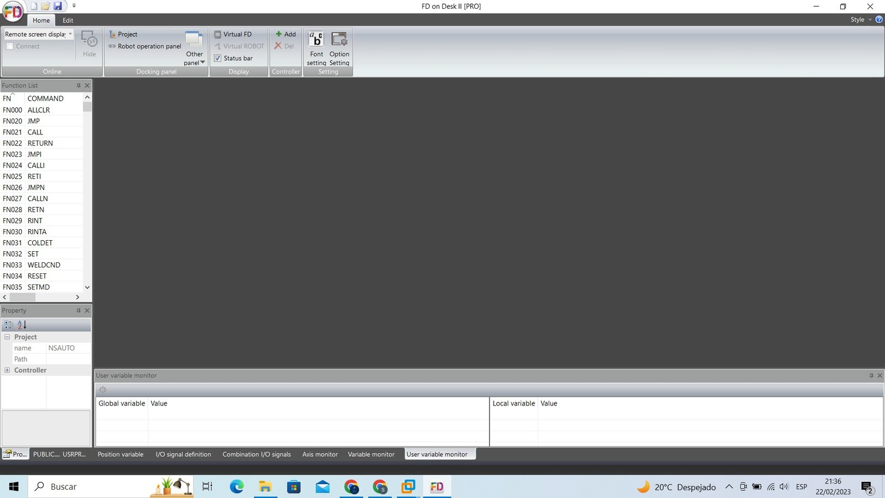This screenshot has width=885, height=498.
Task: Click the Add controller plus icon
Action: pyautogui.click(x=279, y=34)
